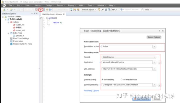180x103 pixels.
Task: Click the Fewer Options button
Action: [154, 37]
